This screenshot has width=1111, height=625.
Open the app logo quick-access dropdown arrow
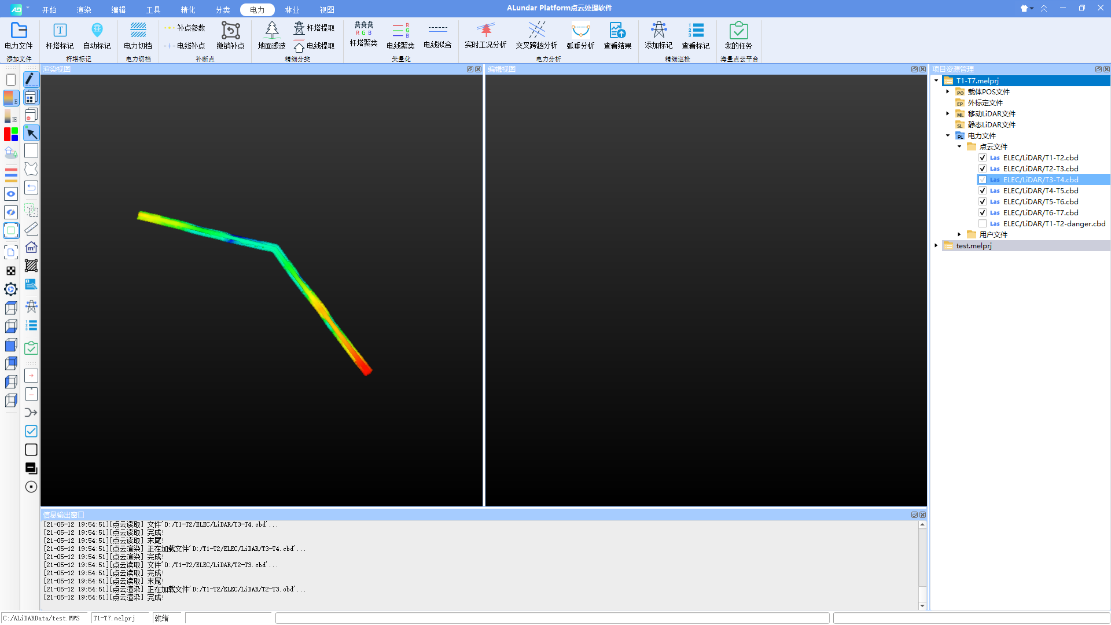pos(28,9)
